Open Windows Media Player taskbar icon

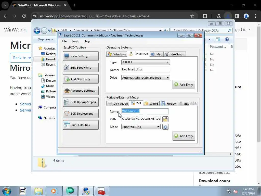click(x=54, y=191)
